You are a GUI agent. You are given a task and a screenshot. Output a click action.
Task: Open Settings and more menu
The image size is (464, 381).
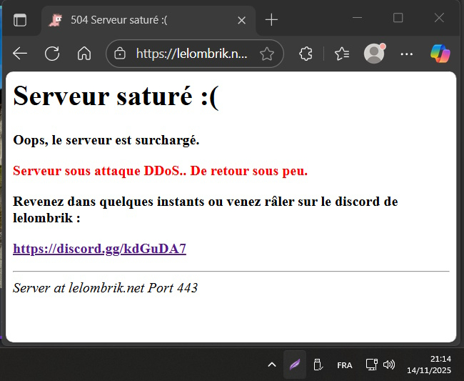407,54
